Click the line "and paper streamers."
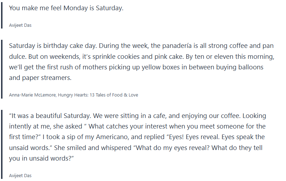The image size is (286, 181). pos(40,78)
